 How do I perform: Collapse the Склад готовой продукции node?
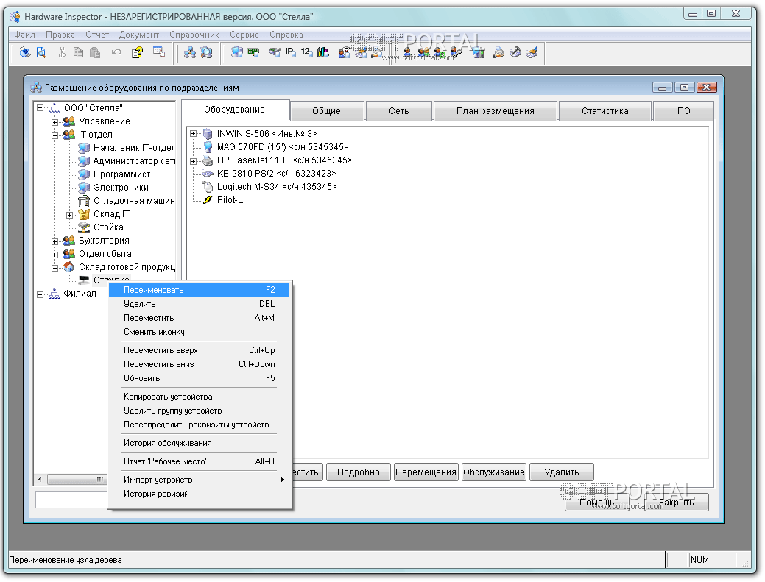click(x=55, y=268)
